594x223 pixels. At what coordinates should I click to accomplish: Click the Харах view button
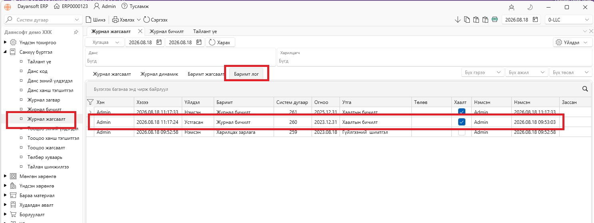point(220,42)
